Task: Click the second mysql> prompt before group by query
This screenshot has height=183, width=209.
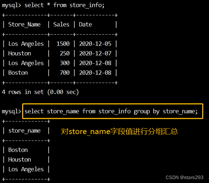Action: (11, 112)
